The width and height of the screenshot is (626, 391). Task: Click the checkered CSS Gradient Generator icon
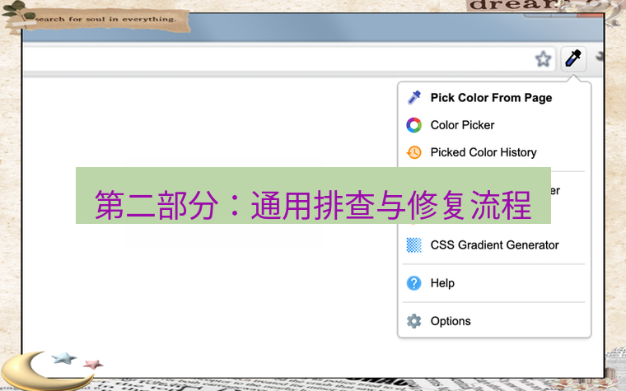[414, 244]
